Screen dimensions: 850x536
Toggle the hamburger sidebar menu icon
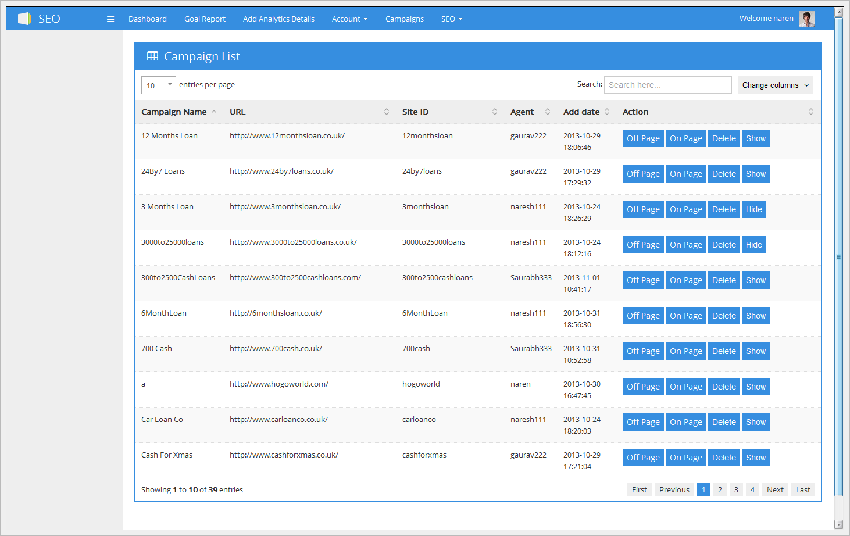110,19
